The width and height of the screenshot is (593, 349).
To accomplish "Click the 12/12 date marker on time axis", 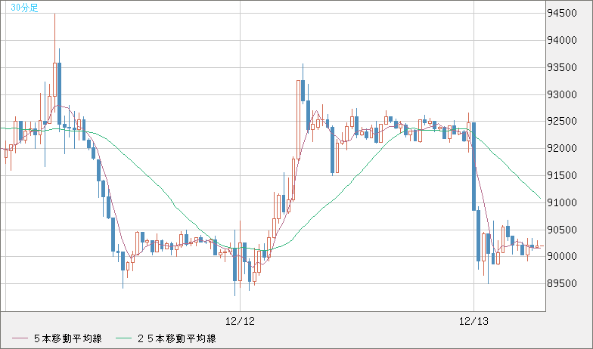I will 240,322.
